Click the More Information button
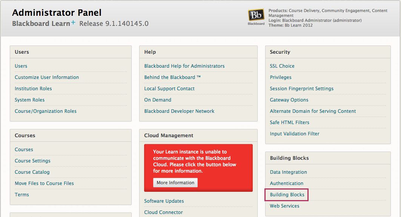The height and width of the screenshot is (217, 401). tap(175, 182)
